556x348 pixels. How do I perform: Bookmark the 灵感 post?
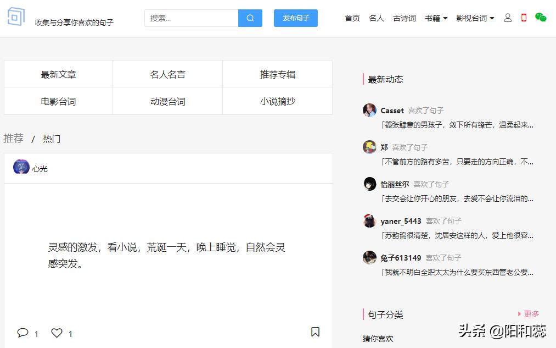[x=314, y=332]
